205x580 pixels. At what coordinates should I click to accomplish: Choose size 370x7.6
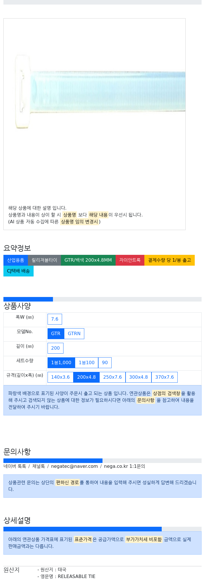[165, 377]
